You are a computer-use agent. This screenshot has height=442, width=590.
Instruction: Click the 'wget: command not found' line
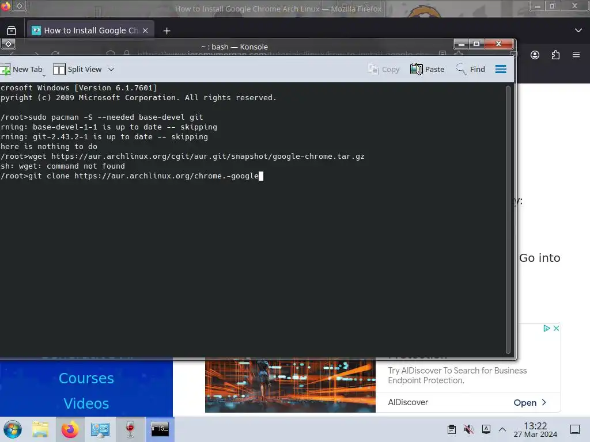[62, 166]
